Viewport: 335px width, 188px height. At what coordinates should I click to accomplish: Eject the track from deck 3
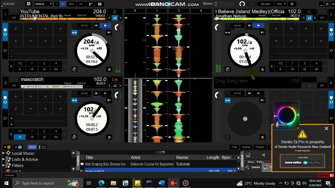click(109, 137)
